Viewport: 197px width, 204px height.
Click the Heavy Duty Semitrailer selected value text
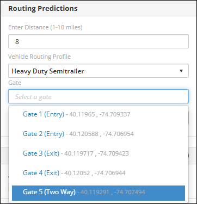(x=48, y=71)
